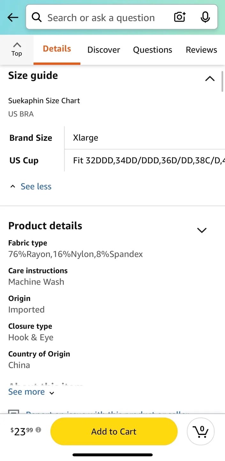Expand the Product details chevron
This screenshot has width=225, height=461.
(x=202, y=230)
